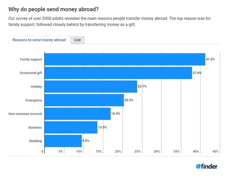
Task: Click the Own overseas account bar
Action: click(x=78, y=114)
